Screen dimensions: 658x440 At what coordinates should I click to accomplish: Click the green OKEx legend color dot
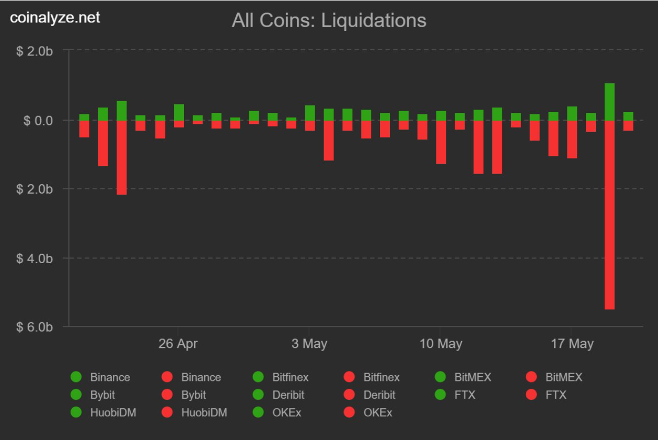tap(258, 412)
